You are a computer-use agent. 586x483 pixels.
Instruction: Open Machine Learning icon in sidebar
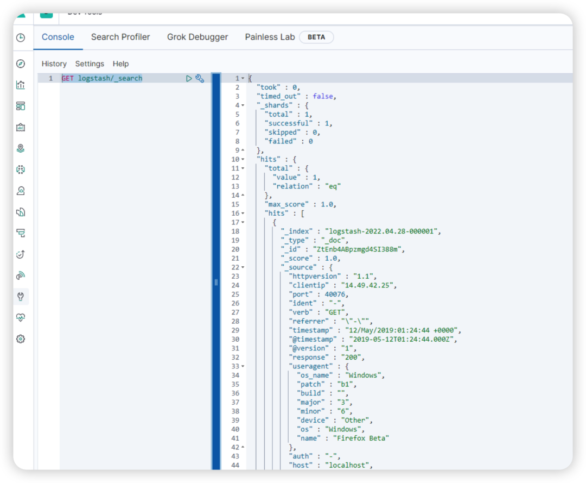pos(21,170)
